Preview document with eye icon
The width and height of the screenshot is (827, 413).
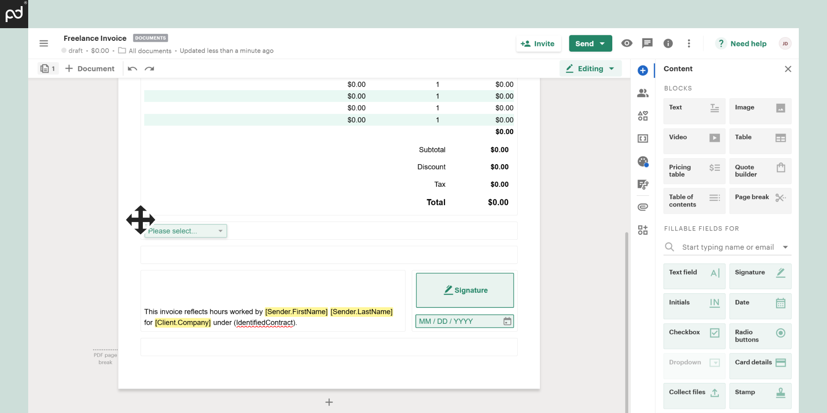coord(627,43)
